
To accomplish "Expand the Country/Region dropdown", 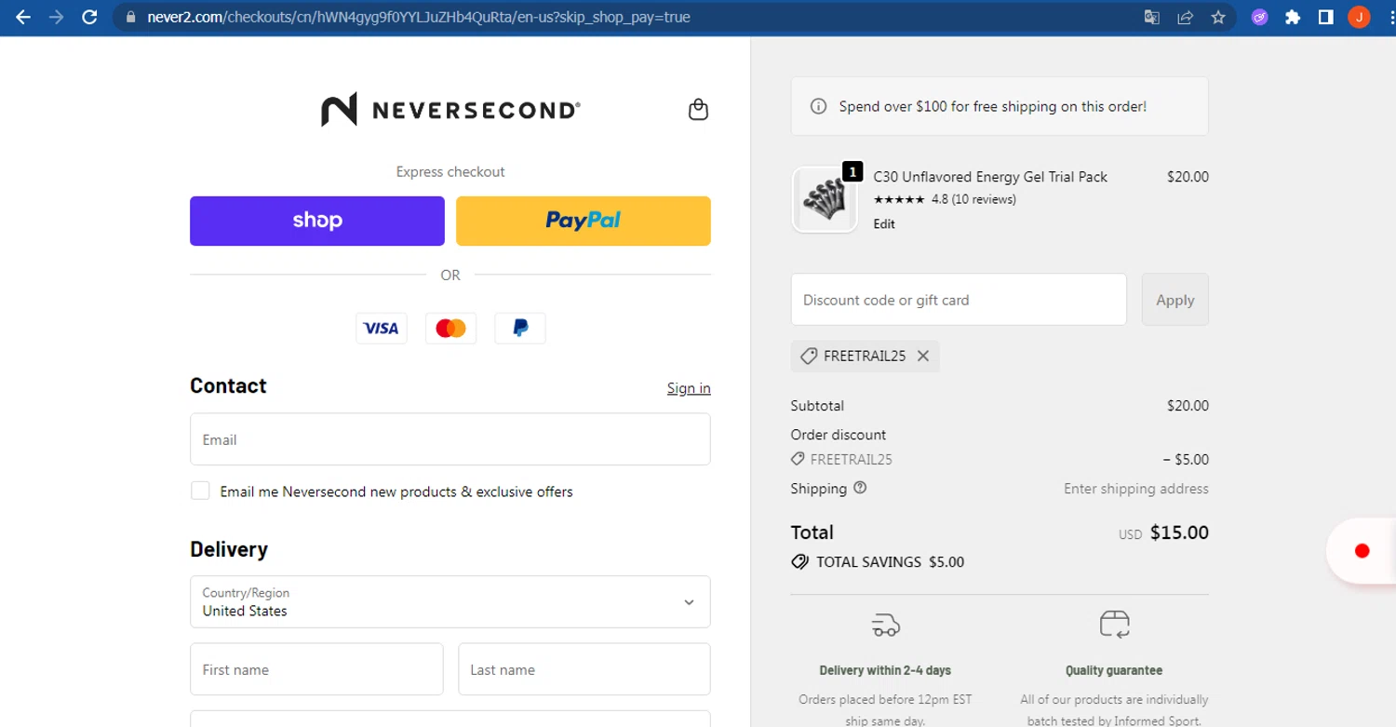I will (450, 601).
